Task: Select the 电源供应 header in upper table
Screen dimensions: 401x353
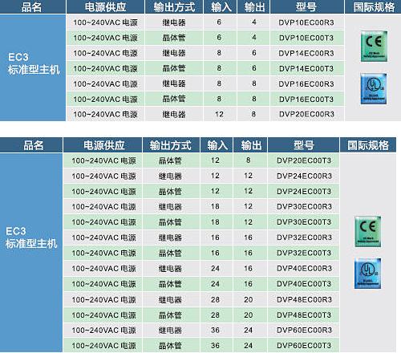Action: 105,7
